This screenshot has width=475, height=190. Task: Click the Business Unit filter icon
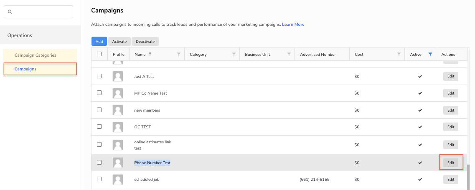(289, 55)
